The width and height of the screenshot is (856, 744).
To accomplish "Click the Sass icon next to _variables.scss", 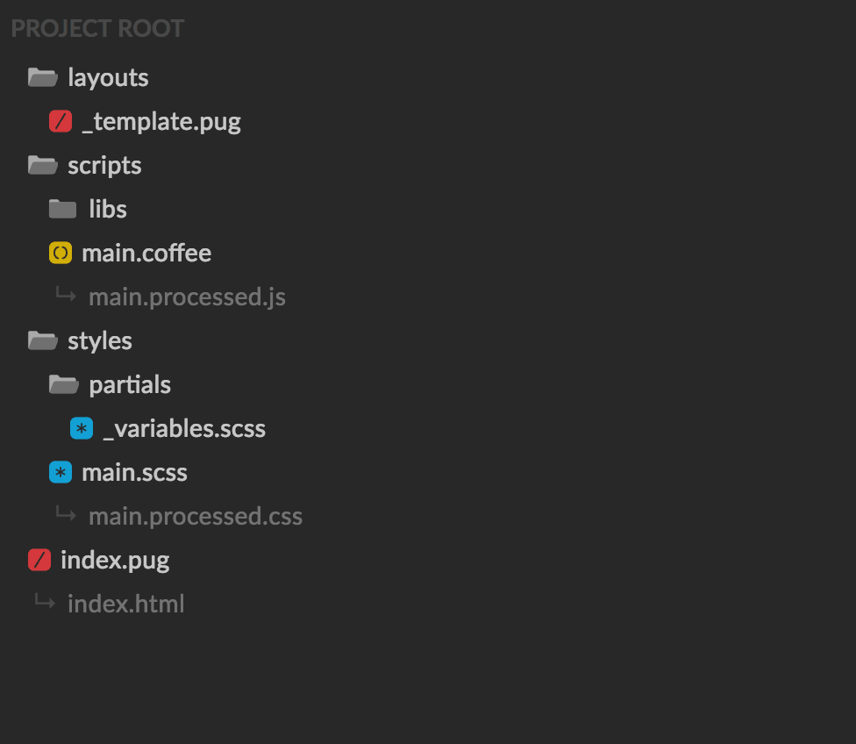I will pos(81,428).
